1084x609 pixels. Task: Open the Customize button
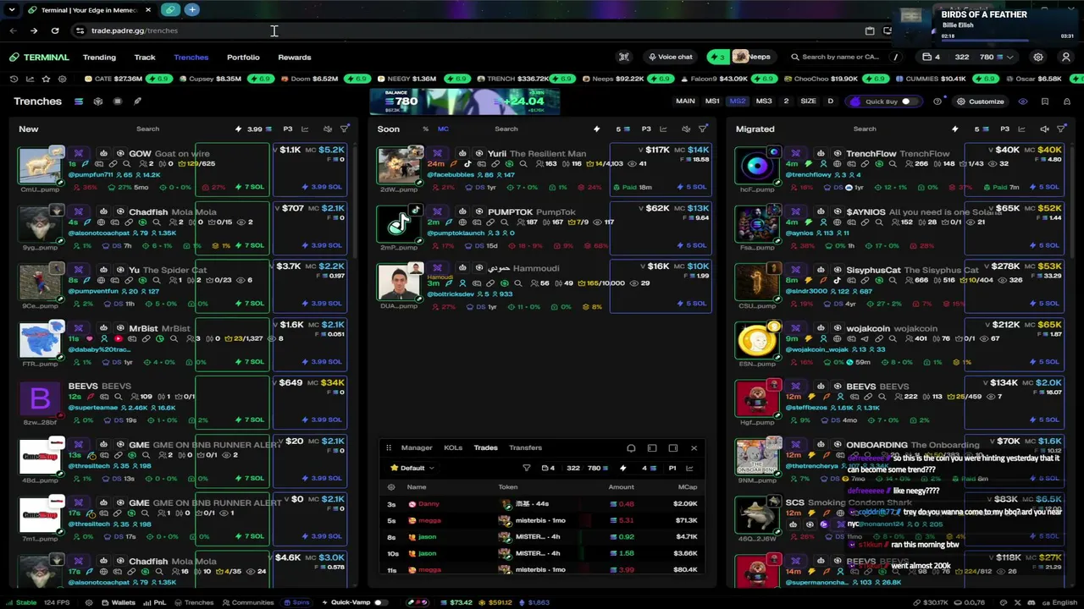tap(980, 101)
